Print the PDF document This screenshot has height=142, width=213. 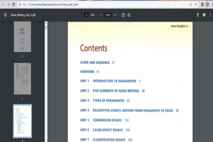coord(204,15)
